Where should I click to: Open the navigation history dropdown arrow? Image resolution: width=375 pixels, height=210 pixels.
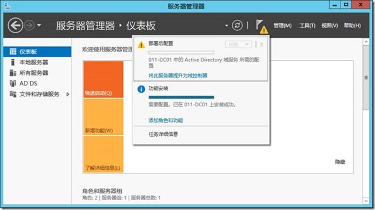point(39,25)
